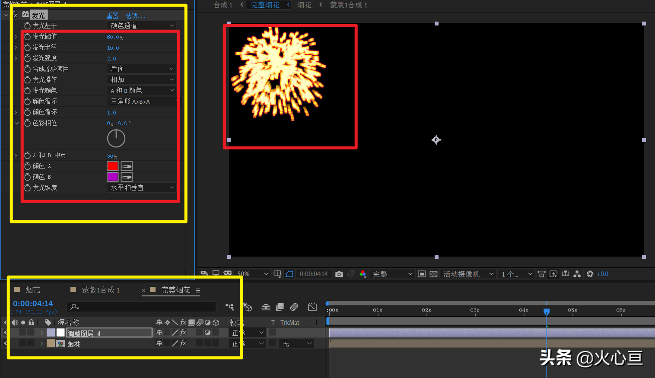Toggle the fx switch of 发光 effect

15,15
